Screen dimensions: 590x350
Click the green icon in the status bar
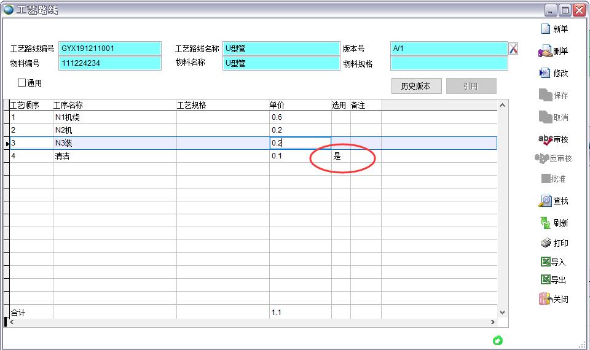click(x=498, y=340)
